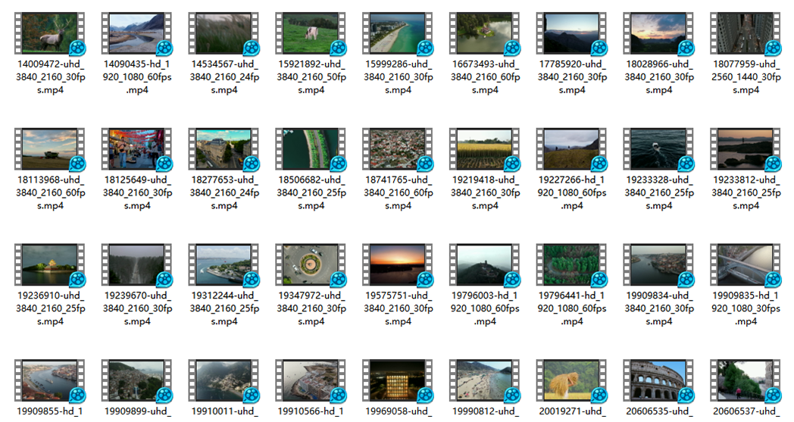Click the Colosseum video thumbnail 20606535
This screenshot has width=794, height=422.
(x=658, y=380)
